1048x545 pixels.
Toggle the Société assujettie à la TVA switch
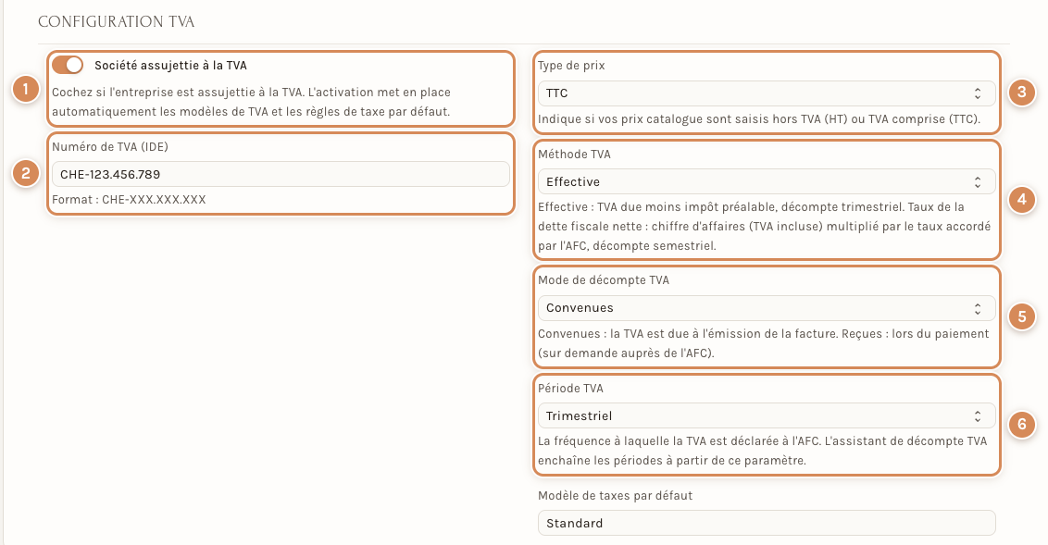click(x=68, y=65)
